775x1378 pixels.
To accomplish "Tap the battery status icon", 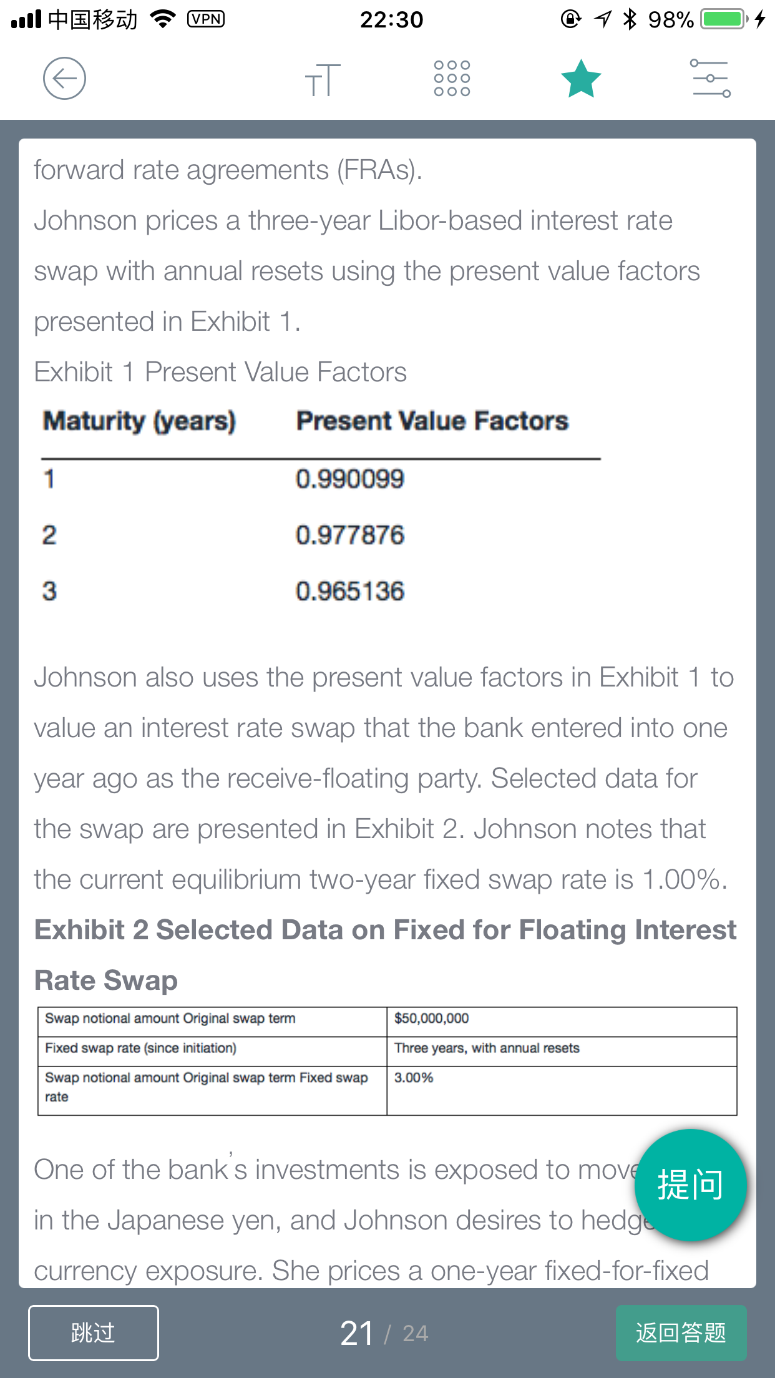I will click(724, 19).
